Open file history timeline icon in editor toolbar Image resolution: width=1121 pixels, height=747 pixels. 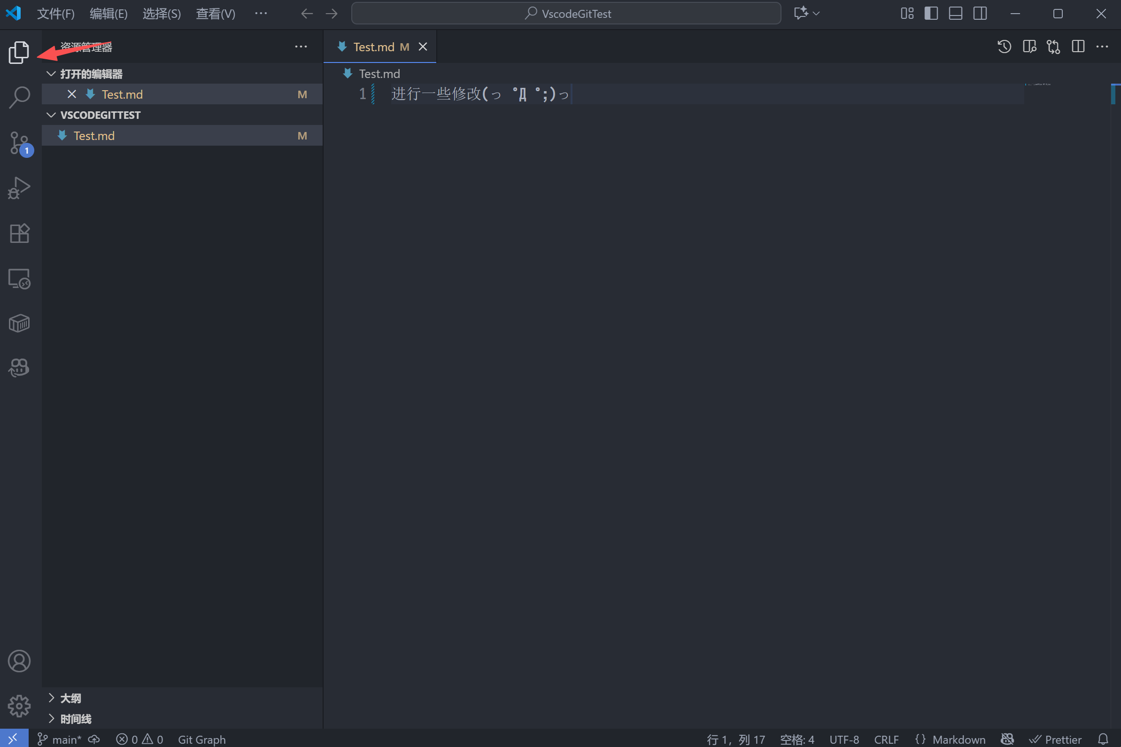pyautogui.click(x=1004, y=47)
